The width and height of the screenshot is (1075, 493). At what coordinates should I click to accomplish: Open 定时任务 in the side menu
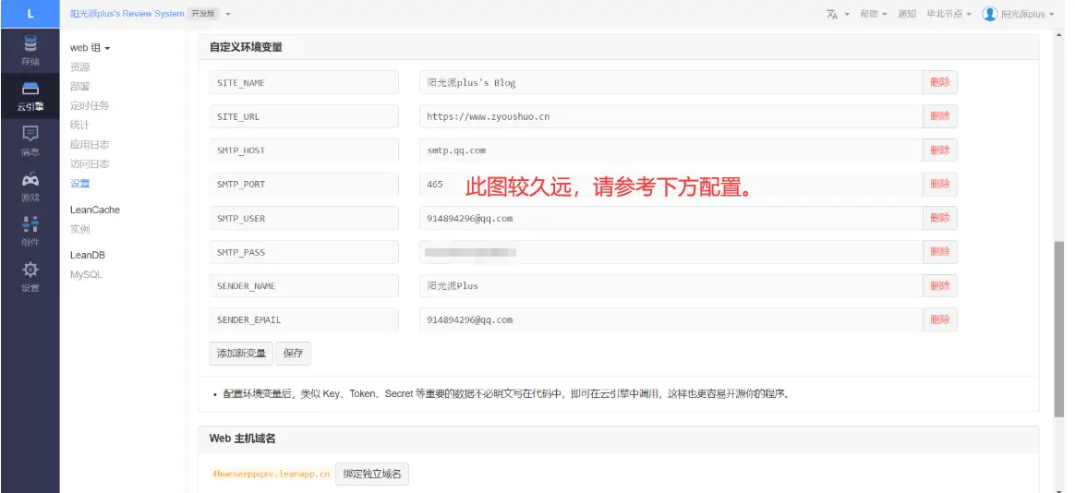click(x=90, y=105)
